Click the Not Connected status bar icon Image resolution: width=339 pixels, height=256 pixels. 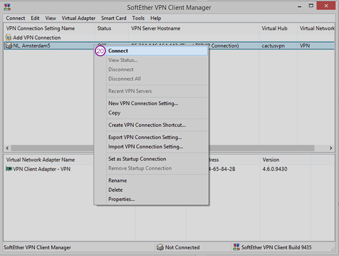(x=160, y=247)
